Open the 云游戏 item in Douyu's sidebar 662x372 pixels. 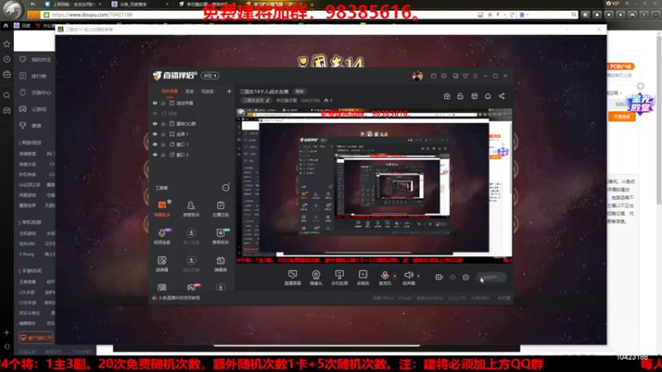coord(33,109)
